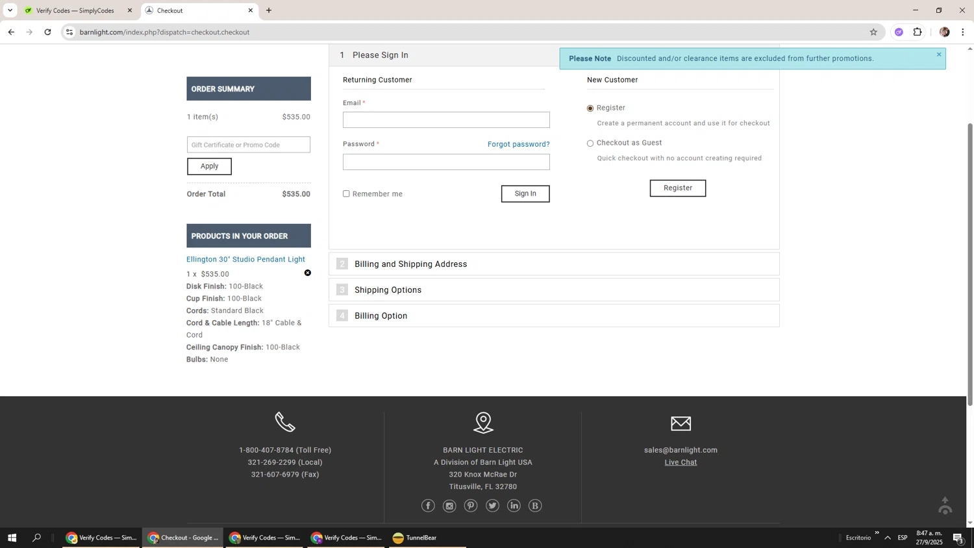The height and width of the screenshot is (548, 974).
Task: Expand Billing and Shipping Address step
Action: click(554, 264)
